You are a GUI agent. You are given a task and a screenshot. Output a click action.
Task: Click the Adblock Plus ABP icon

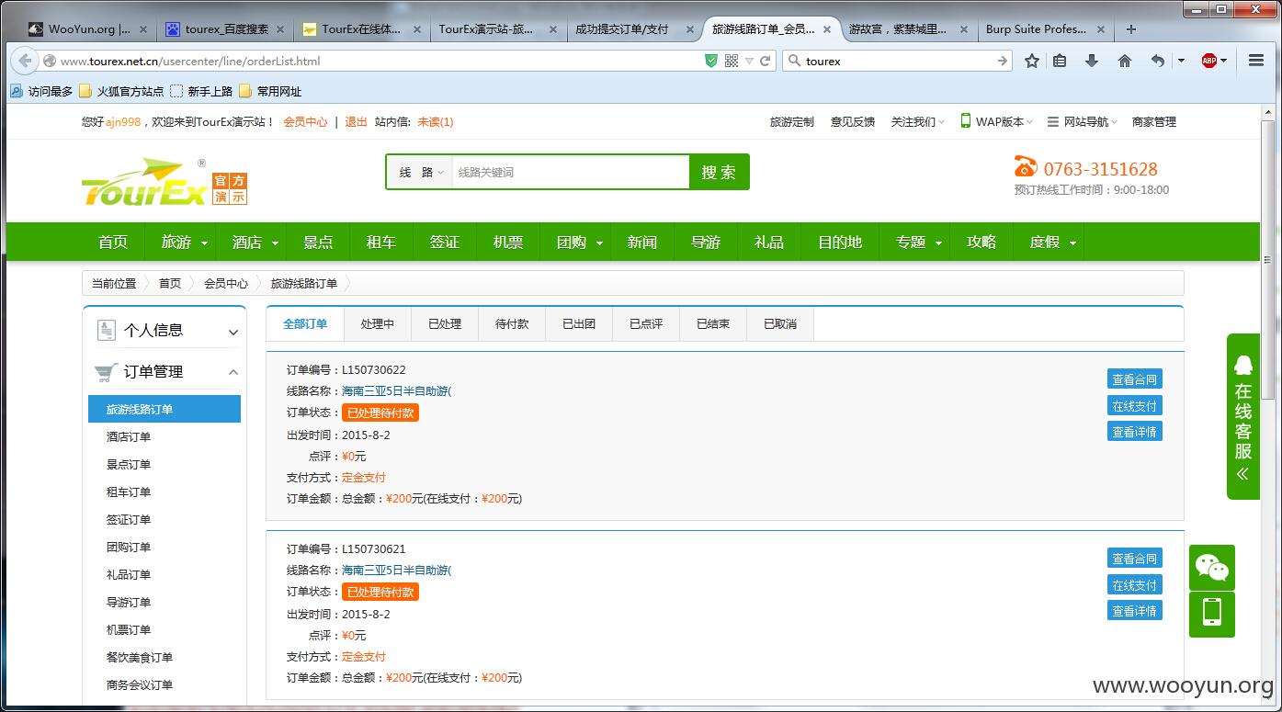[x=1209, y=61]
